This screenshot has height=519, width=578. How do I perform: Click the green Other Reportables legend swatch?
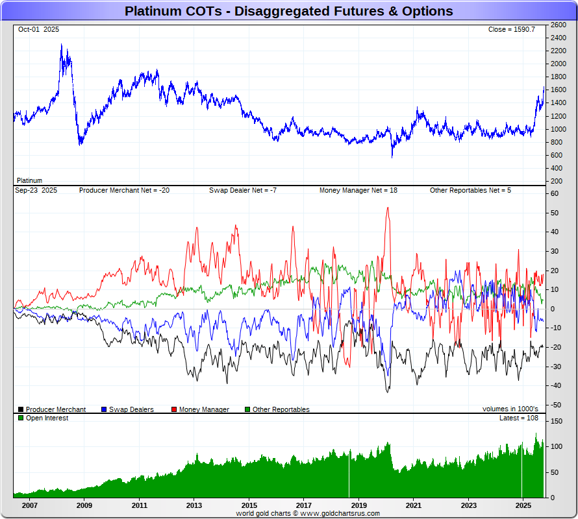pyautogui.click(x=247, y=409)
